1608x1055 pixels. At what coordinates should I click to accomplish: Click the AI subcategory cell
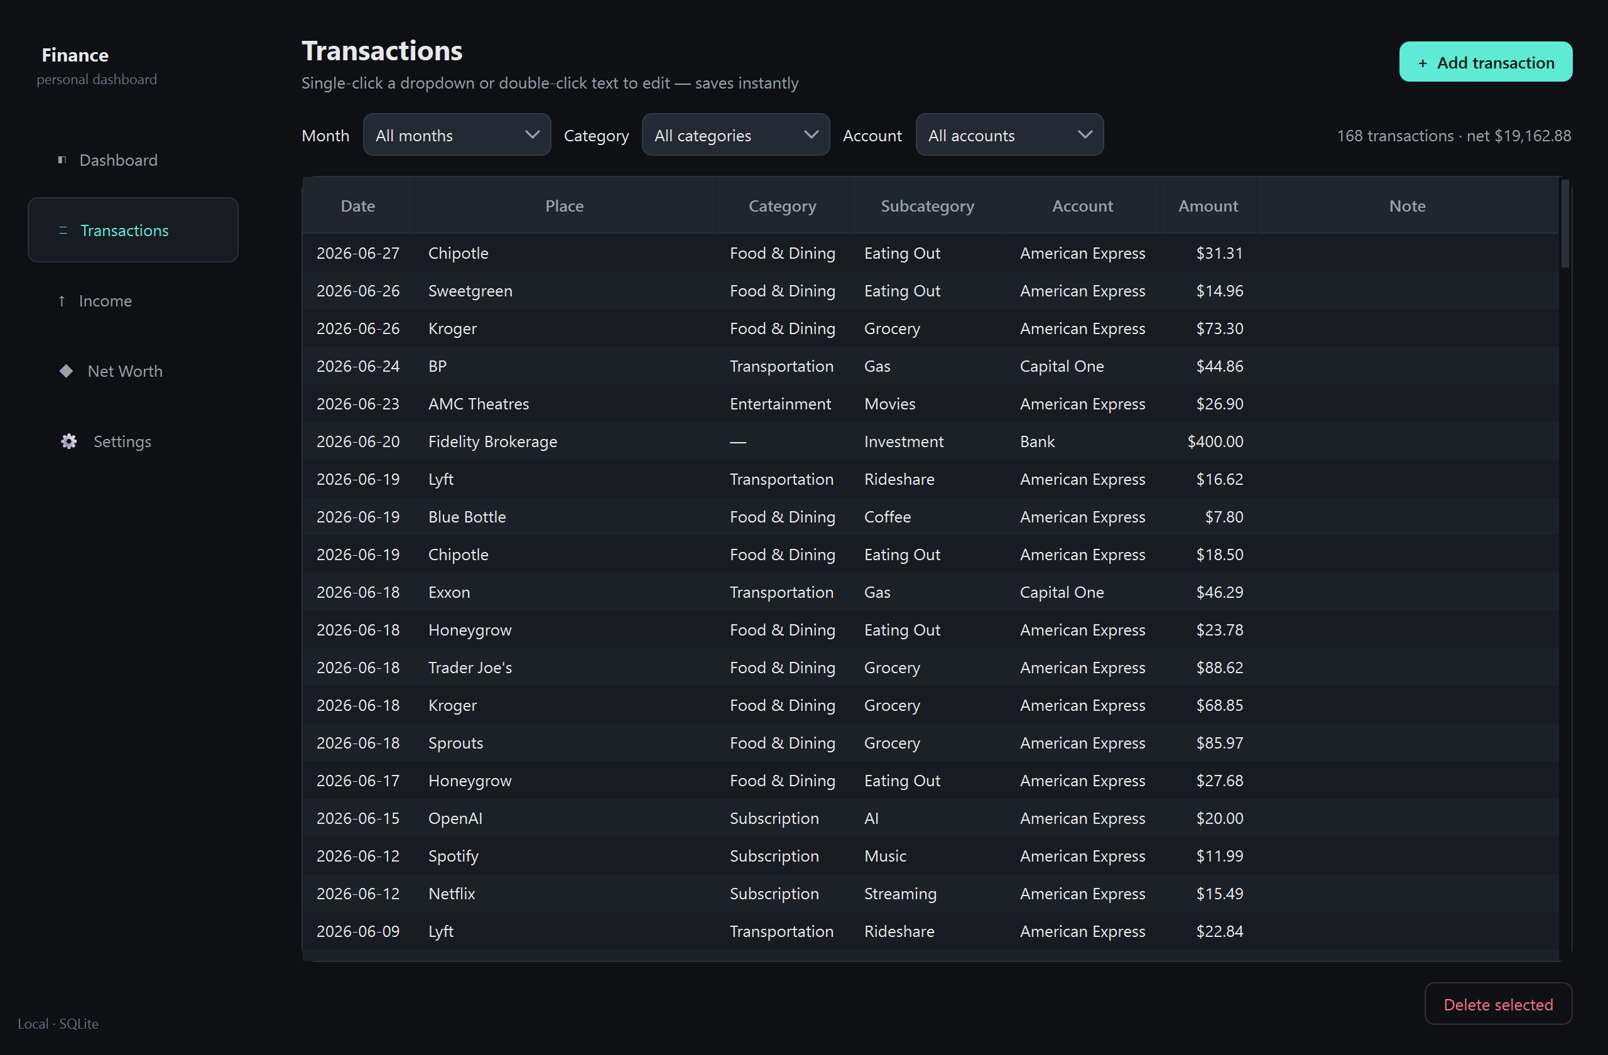(x=927, y=819)
